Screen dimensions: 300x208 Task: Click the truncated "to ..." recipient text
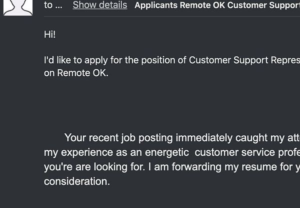[x=53, y=6]
